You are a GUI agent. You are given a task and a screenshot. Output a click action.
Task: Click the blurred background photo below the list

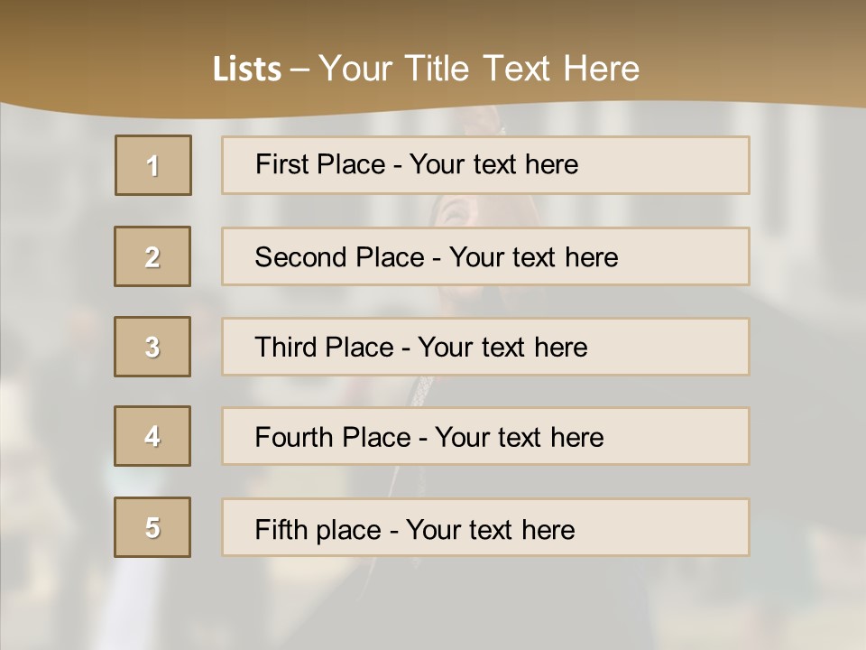[x=433, y=605]
